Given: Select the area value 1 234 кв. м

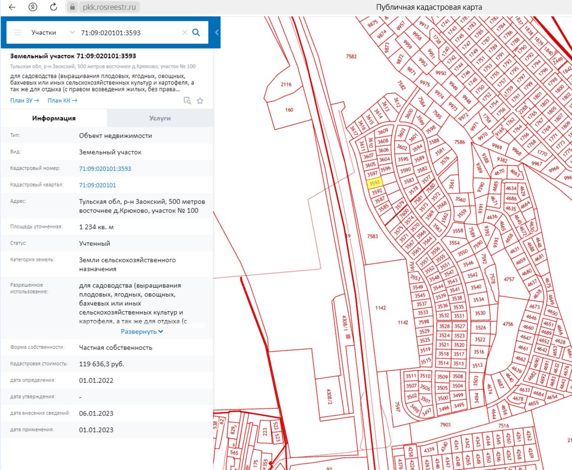Looking at the screenshot, I should point(96,227).
